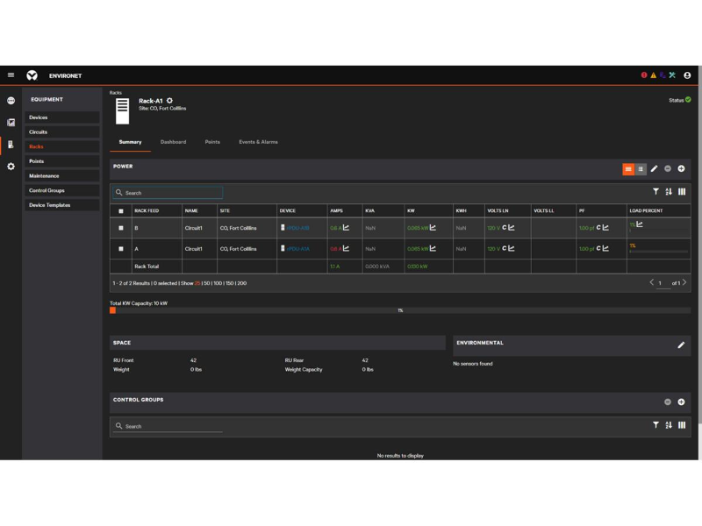Viewport: 702px width, 526px height.
Task: Edit the Power section with the pencil icon
Action: [654, 168]
